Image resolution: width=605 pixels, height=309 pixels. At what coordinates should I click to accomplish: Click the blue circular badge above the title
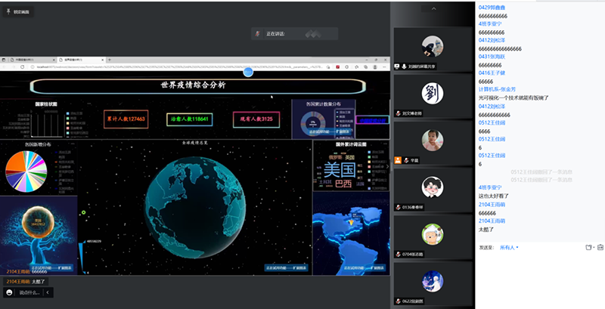tap(247, 73)
